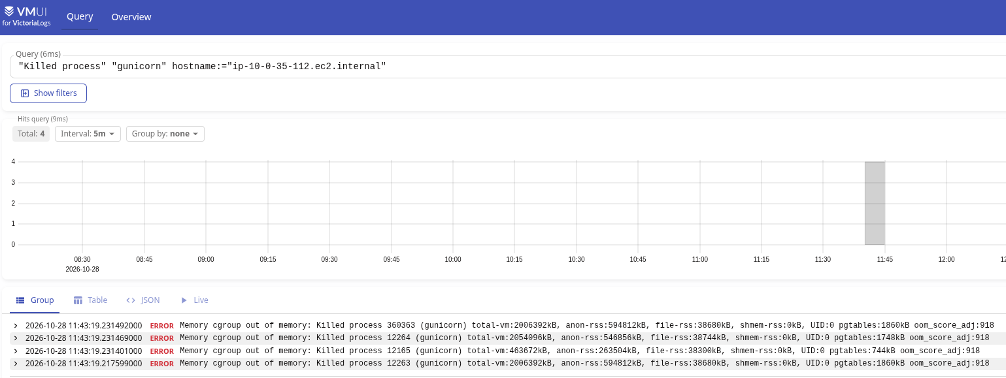
Task: Click log message for killed process 12263
Action: [585, 364]
